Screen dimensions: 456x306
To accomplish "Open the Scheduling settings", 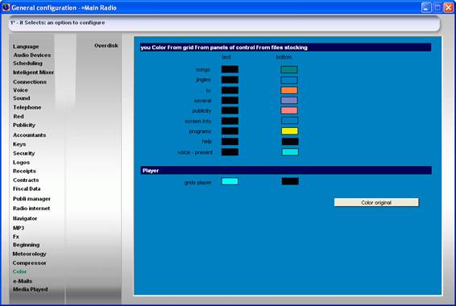I will click(27, 64).
